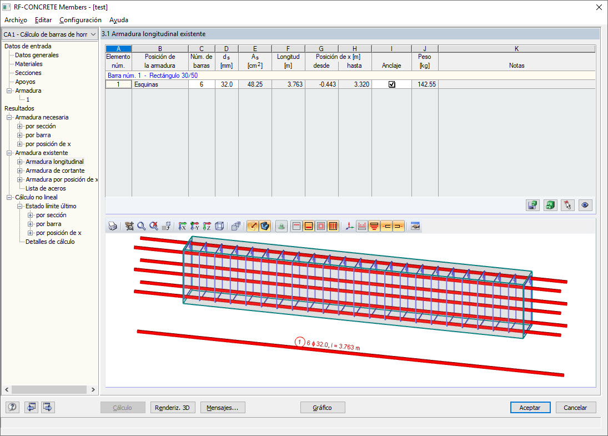Select the Zoom Out magnifier tool
This screenshot has width=608, height=436.
[152, 226]
